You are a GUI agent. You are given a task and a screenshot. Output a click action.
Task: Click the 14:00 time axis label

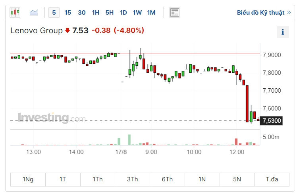[x=76, y=152]
